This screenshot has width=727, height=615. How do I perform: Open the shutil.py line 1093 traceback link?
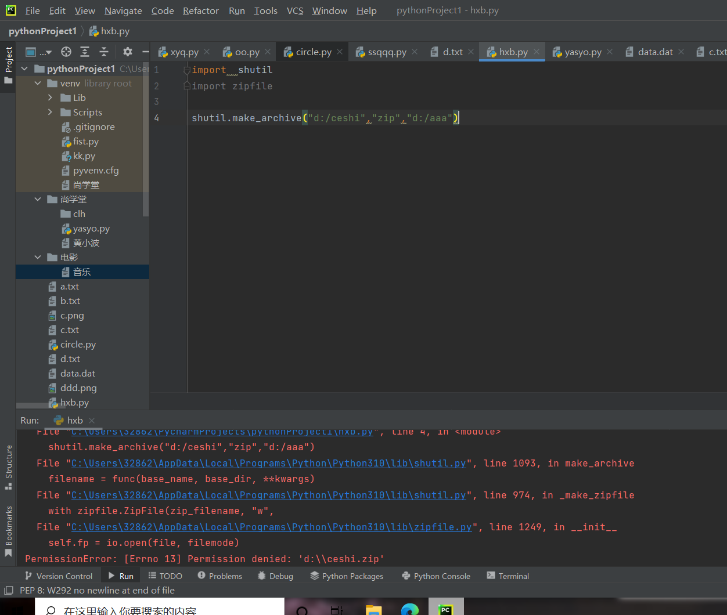click(x=268, y=463)
